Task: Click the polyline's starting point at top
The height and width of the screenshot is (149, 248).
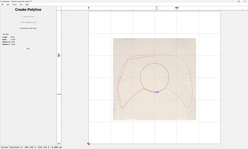Action: (155, 55)
